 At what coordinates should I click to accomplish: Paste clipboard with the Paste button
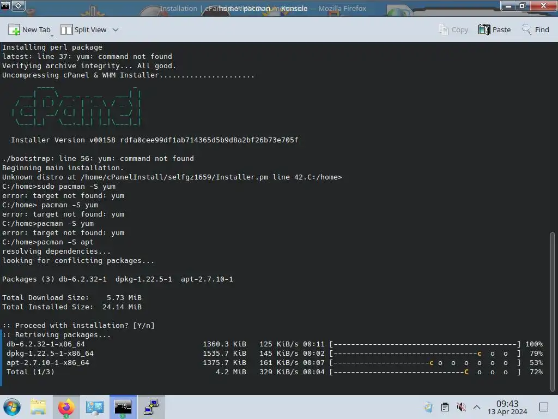tap(495, 30)
